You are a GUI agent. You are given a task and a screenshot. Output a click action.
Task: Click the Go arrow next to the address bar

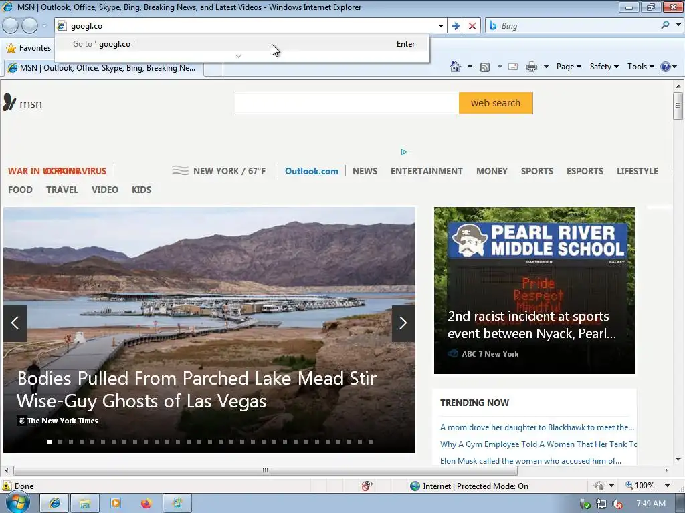point(455,26)
